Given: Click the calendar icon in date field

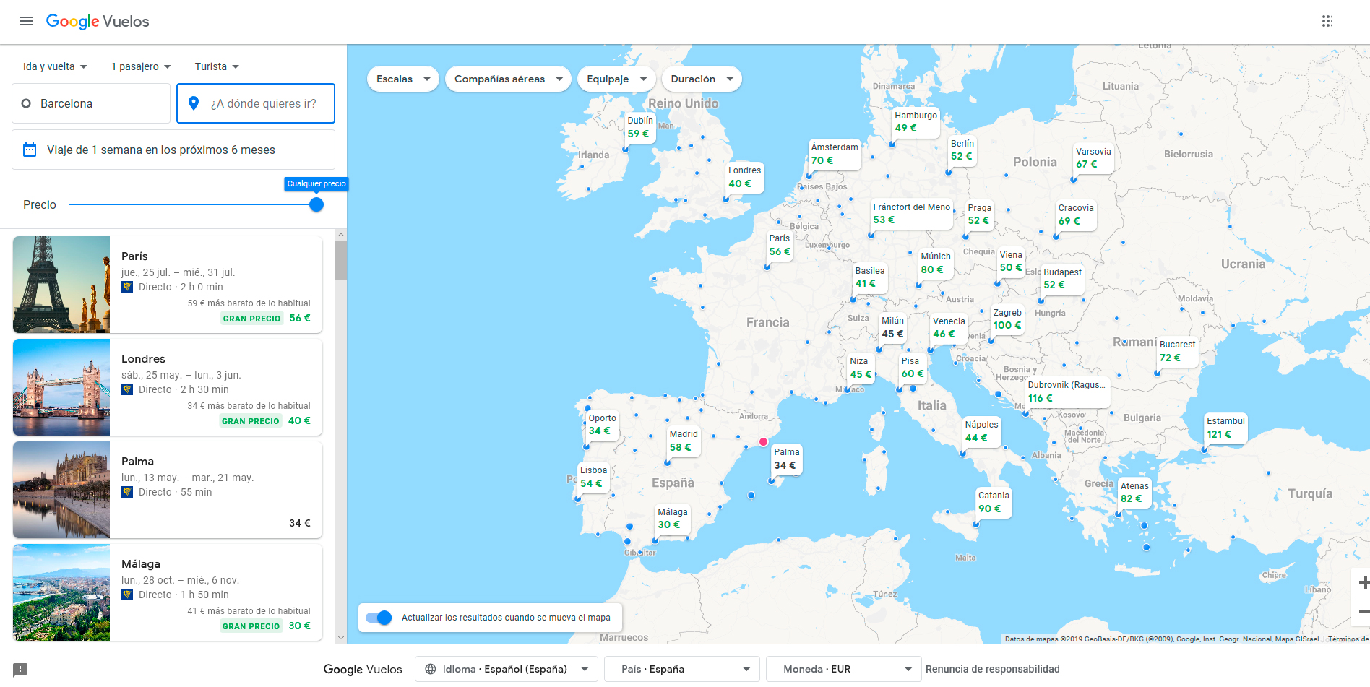Looking at the screenshot, I should click(30, 150).
